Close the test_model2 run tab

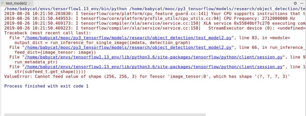(x=29, y=4)
